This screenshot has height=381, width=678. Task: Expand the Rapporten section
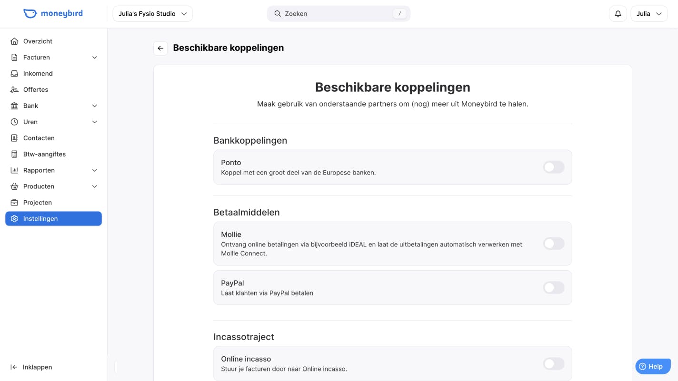pyautogui.click(x=94, y=170)
